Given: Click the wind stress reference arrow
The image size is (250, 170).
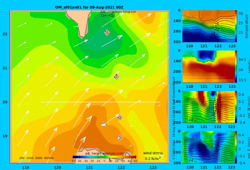Looking at the screenshot, I should pyautogui.click(x=154, y=155).
